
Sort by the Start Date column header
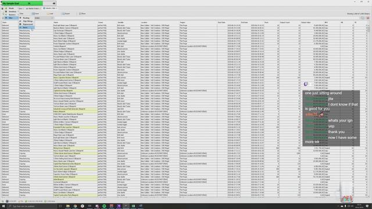pyautogui.click(x=228, y=23)
